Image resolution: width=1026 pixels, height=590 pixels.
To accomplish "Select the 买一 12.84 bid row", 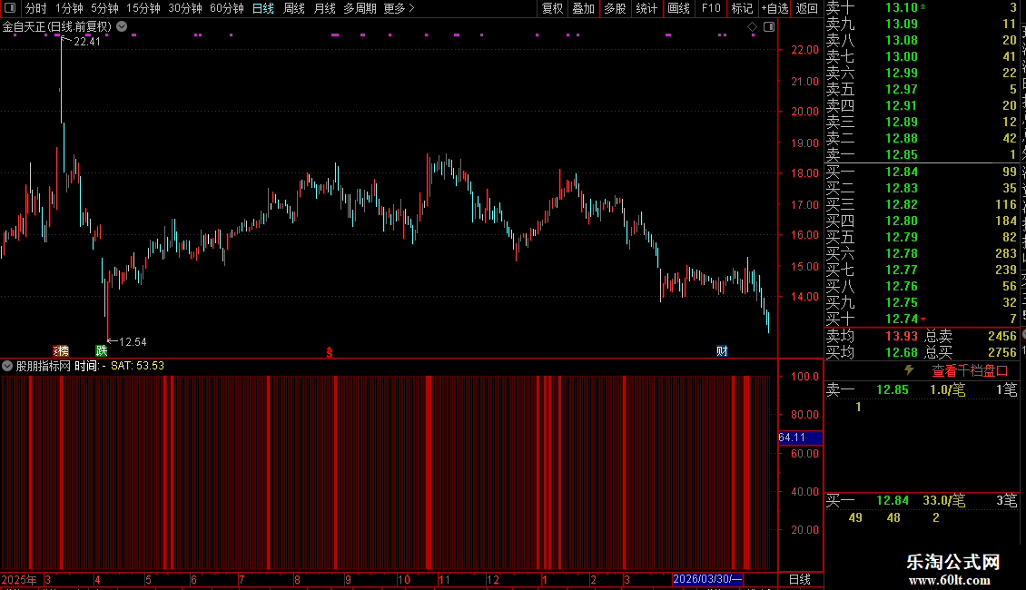I will tap(922, 172).
